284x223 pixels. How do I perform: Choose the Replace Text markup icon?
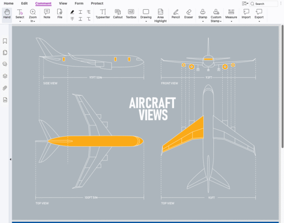pyautogui.click(x=89, y=12)
